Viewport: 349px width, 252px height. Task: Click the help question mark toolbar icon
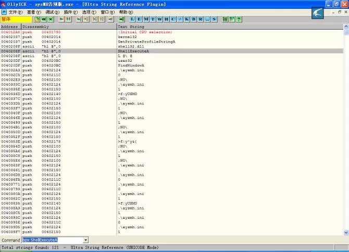tap(239, 19)
